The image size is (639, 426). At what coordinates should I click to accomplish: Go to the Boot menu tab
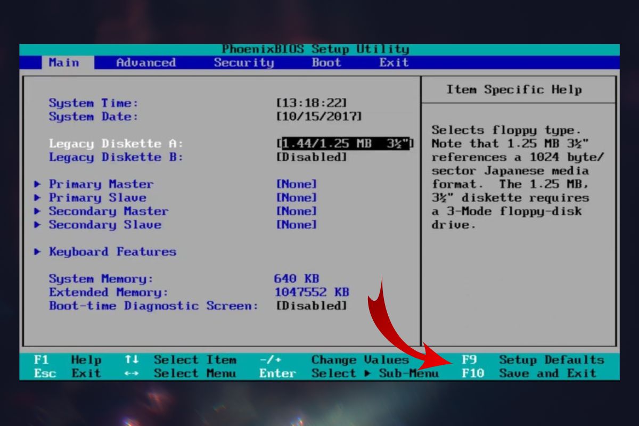(x=326, y=63)
